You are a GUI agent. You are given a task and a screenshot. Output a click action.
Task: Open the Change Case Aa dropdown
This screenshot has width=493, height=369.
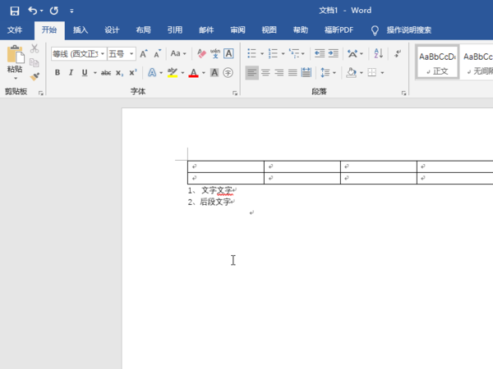(178, 53)
